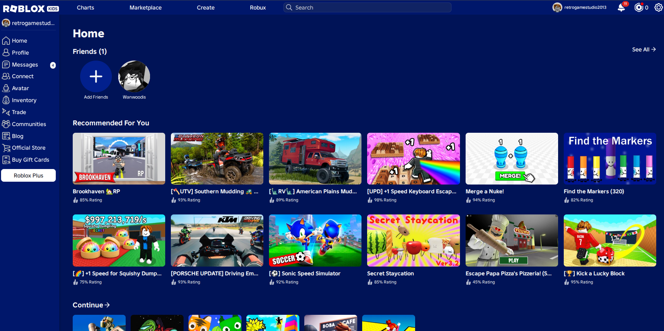Viewport: 664px width, 331px height.
Task: Click the Add Friends plus circle
Action: click(x=96, y=76)
